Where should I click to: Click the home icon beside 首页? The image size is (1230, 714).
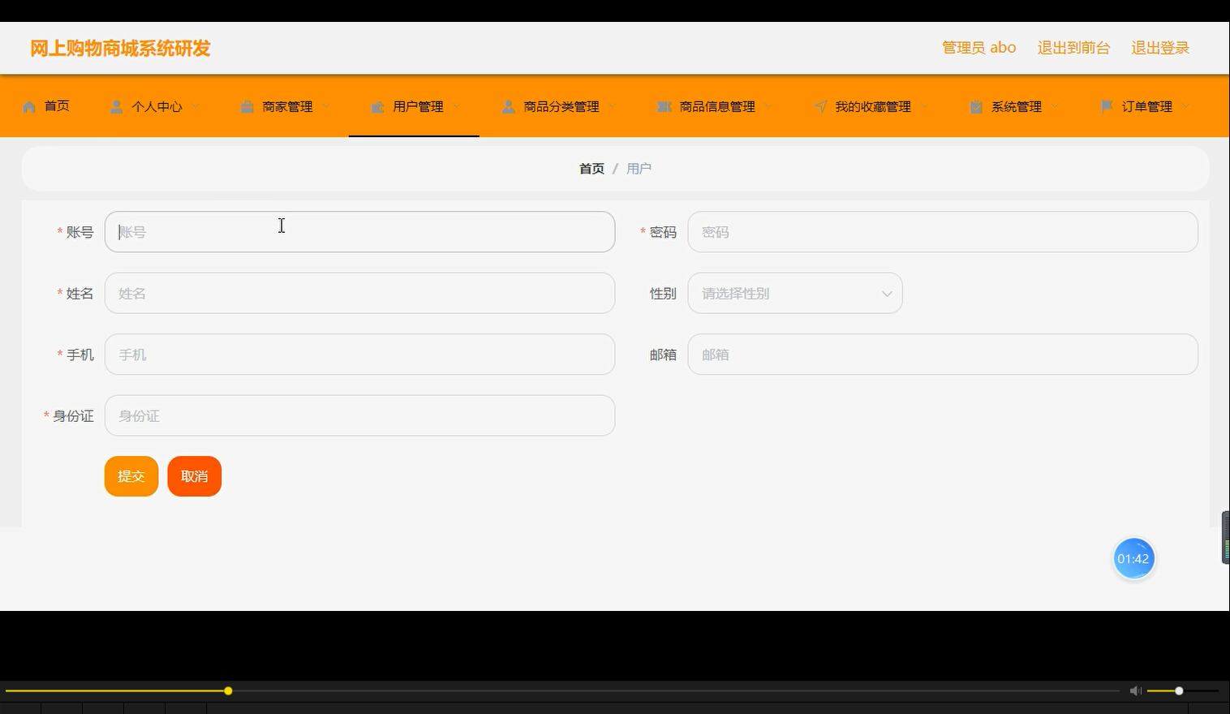tap(29, 106)
